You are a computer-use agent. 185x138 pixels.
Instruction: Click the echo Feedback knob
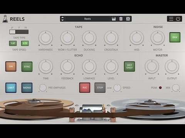[x=67, y=67]
